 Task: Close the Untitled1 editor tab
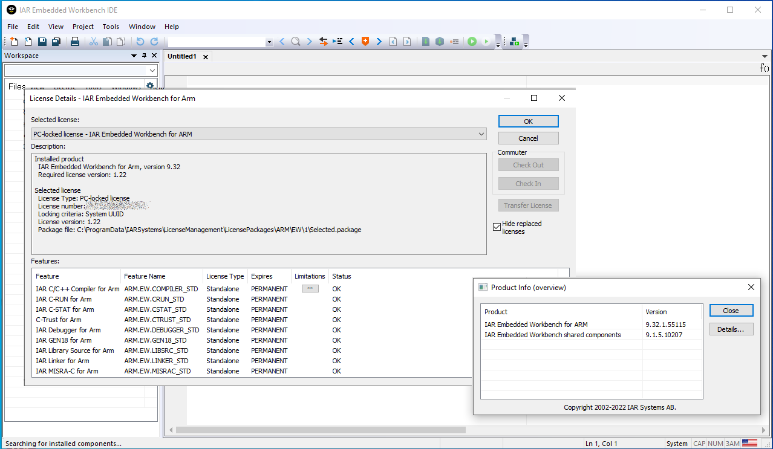(206, 57)
